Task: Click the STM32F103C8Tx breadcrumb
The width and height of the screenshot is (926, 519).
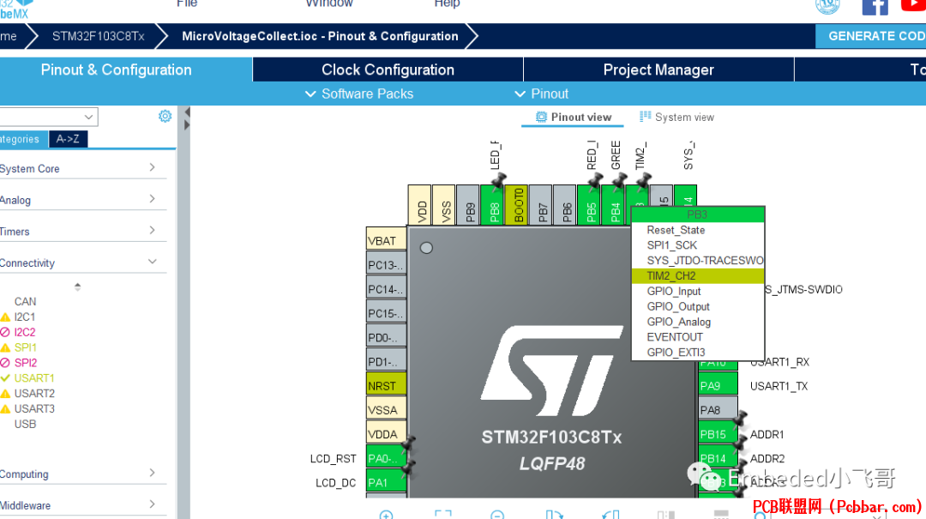Action: (98, 36)
